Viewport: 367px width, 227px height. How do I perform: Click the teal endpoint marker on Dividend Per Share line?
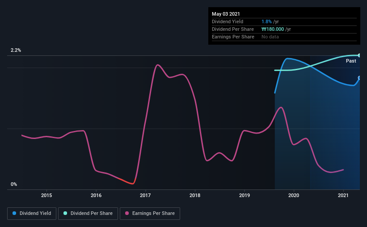coord(359,55)
